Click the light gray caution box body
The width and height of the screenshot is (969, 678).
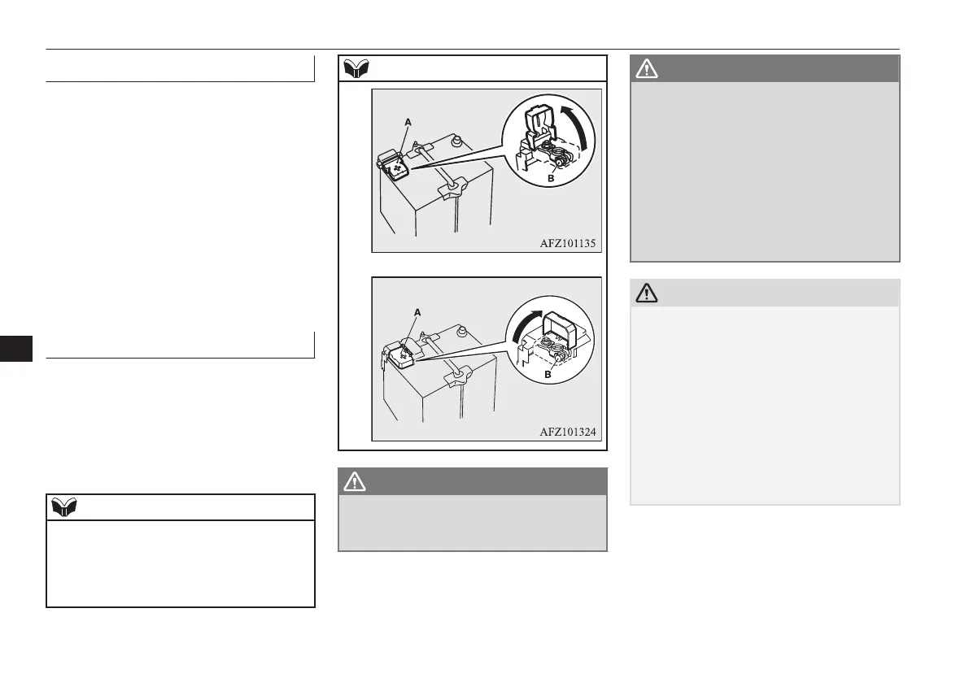point(765,405)
